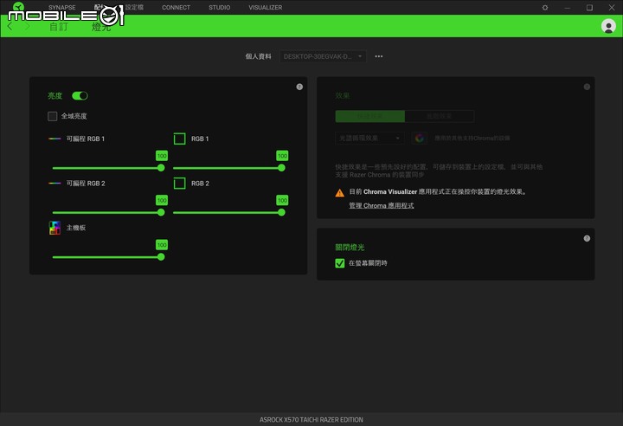Go back with the left arrow

click(10, 26)
